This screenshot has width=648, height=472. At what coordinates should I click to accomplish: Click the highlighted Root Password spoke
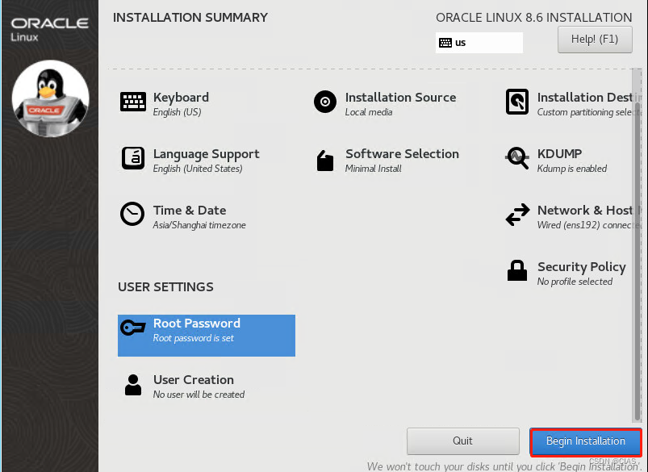206,335
